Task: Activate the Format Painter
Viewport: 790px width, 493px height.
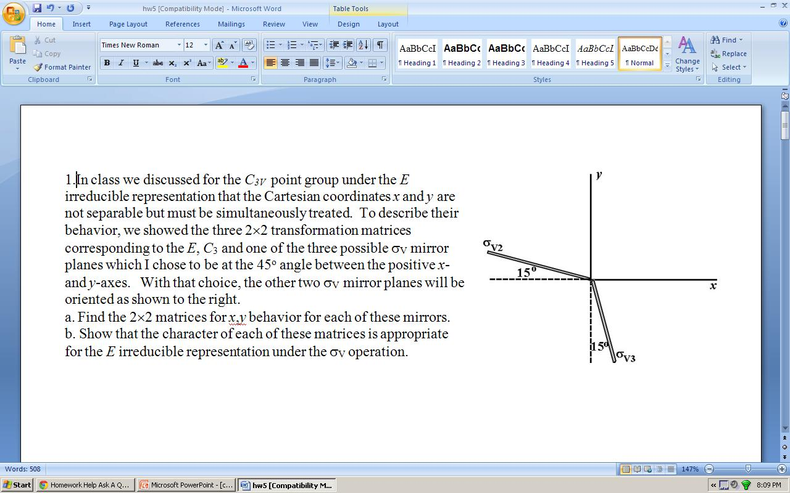Action: (62, 67)
